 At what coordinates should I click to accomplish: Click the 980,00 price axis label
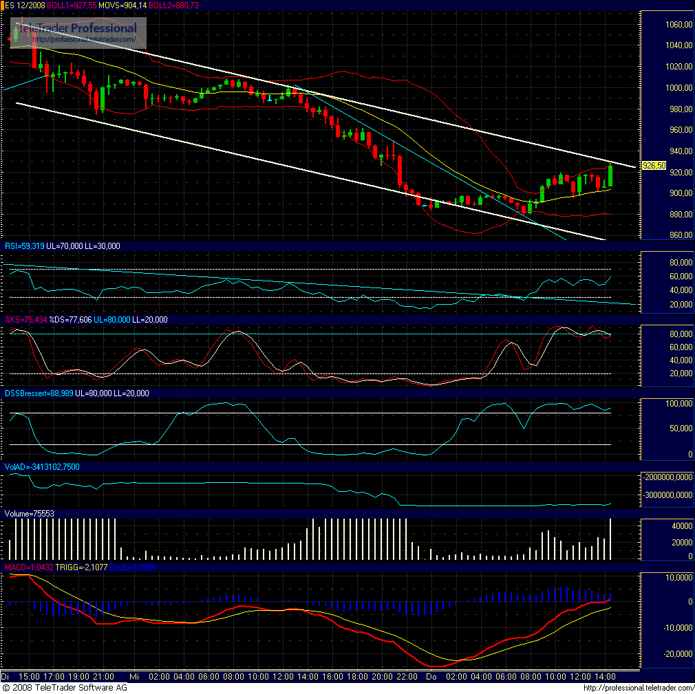[681, 109]
